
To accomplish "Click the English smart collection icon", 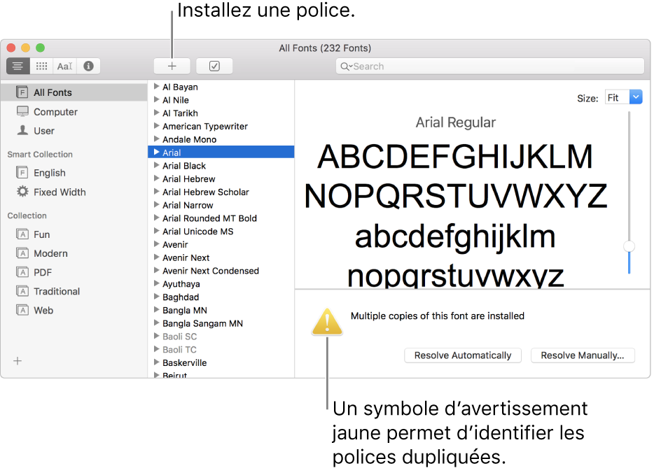I will [x=22, y=172].
